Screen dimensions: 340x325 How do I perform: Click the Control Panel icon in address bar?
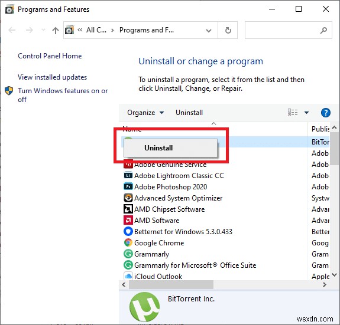coord(69,30)
